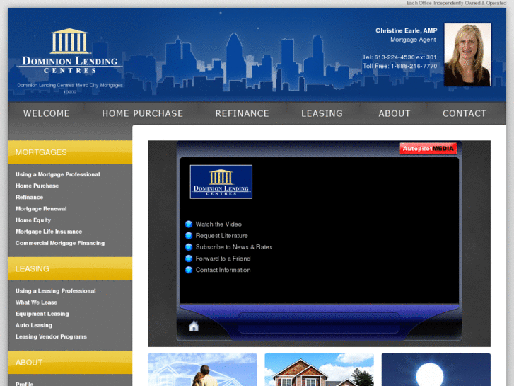Select Watch the Video in player
Viewport: 514px width, 386px height.
click(x=218, y=224)
